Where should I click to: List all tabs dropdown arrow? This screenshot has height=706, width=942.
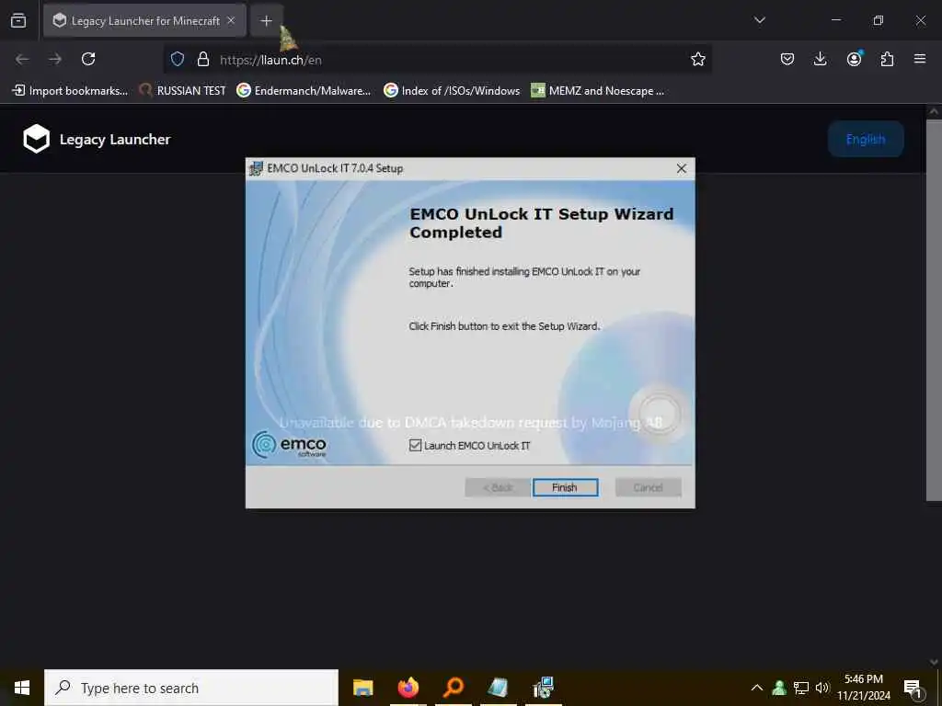click(759, 20)
